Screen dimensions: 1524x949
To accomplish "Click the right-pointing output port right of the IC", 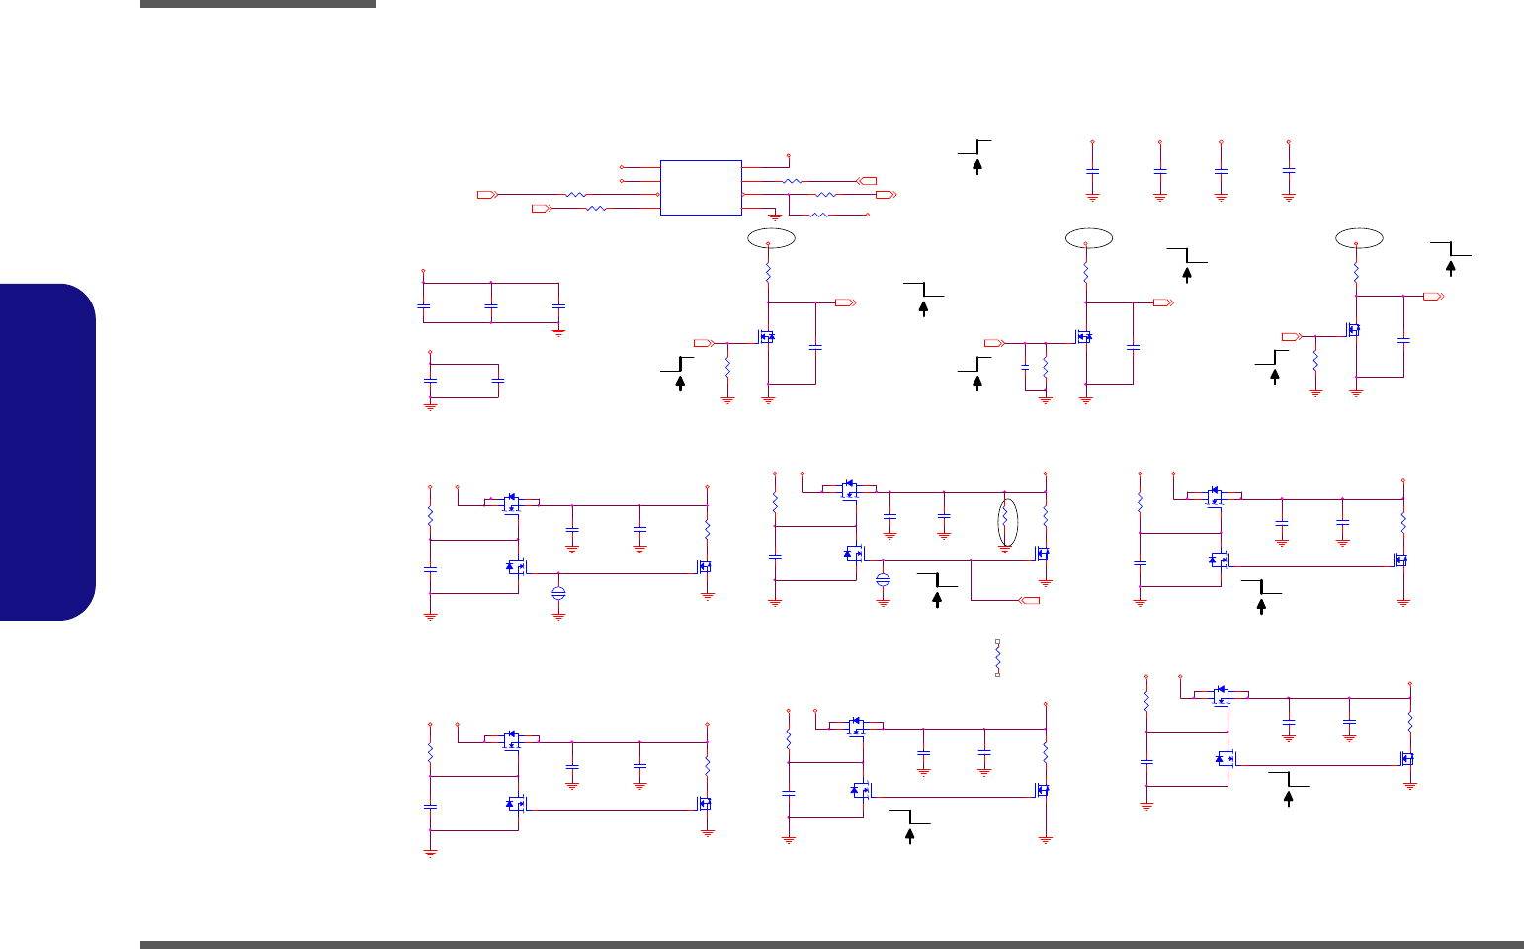I will pos(887,195).
